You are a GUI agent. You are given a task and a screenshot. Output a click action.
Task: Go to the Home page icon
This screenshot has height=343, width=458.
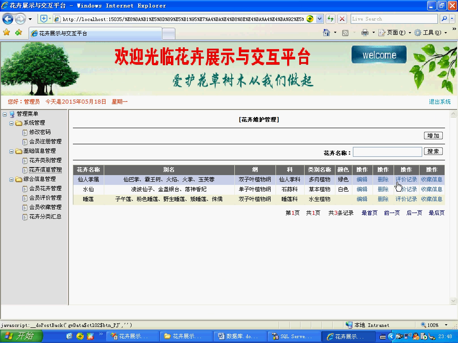[327, 32]
